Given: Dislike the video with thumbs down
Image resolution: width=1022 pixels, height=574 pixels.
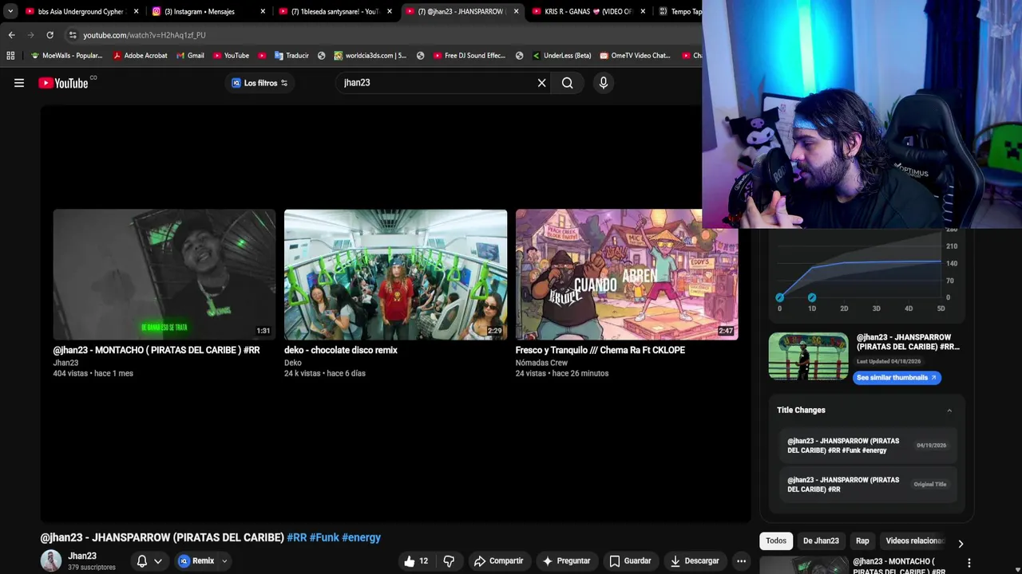Looking at the screenshot, I should tap(449, 561).
